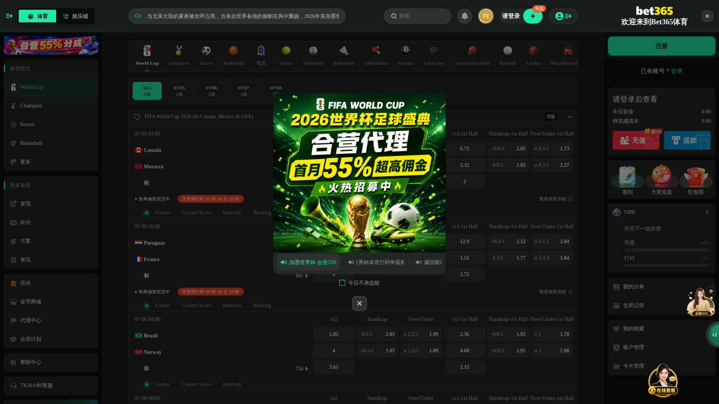Collapse the FIFA World Cup 2026 league section
This screenshot has width=719, height=404.
(570, 117)
